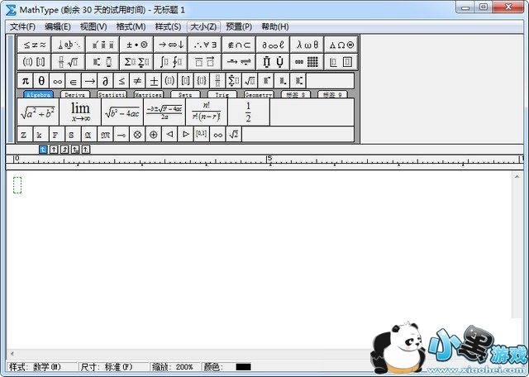Insert the one-half fraction
The width and height of the screenshot is (529, 377).
pyautogui.click(x=249, y=112)
